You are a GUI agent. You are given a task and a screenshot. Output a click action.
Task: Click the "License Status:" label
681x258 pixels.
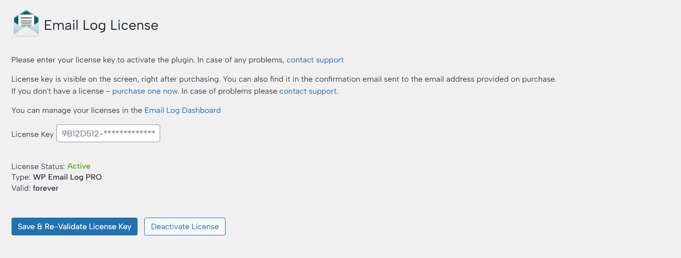click(38, 166)
